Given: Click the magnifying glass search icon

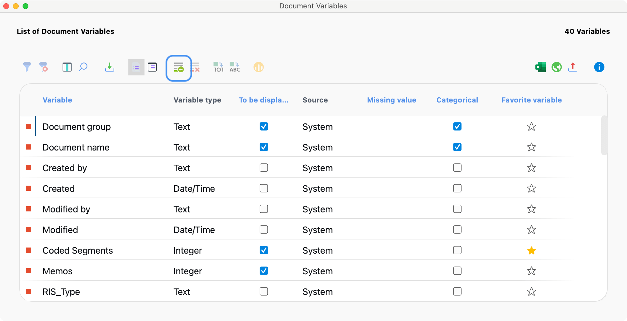Looking at the screenshot, I should tap(83, 67).
